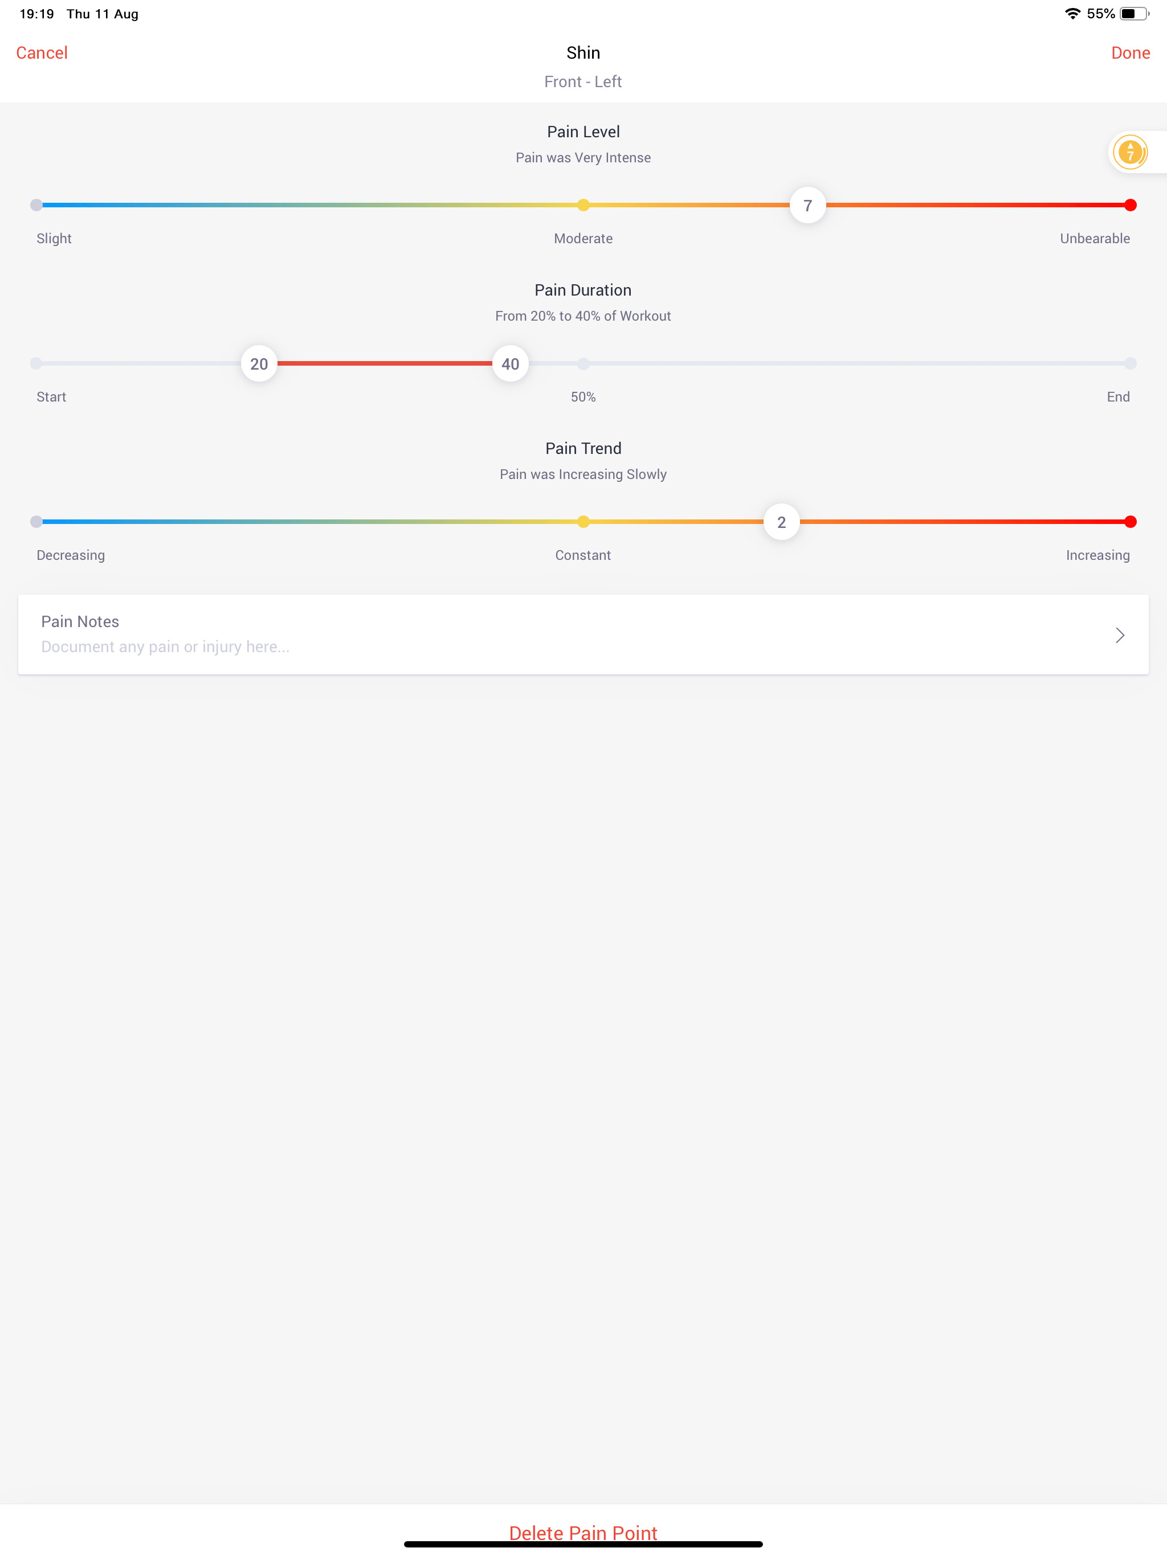Tap the Constant midpoint dot on Pain Trend slider

[x=583, y=521]
